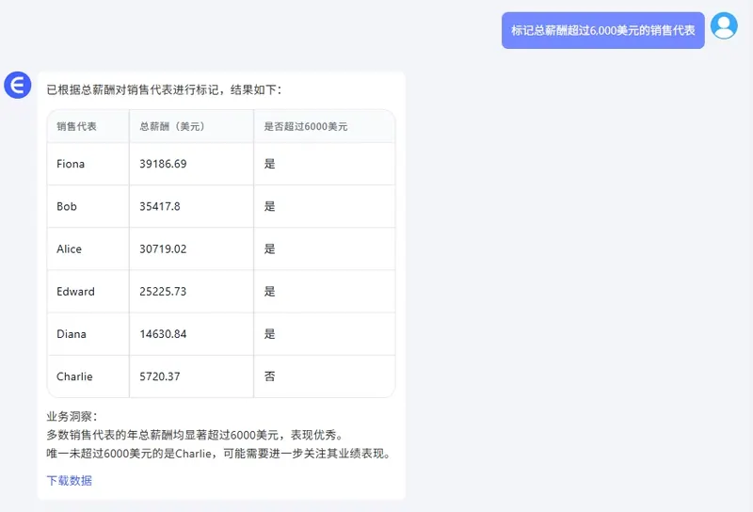Viewport: 753px width, 512px height.
Task: Click the 否 cell in Charlie's row
Action: [270, 376]
